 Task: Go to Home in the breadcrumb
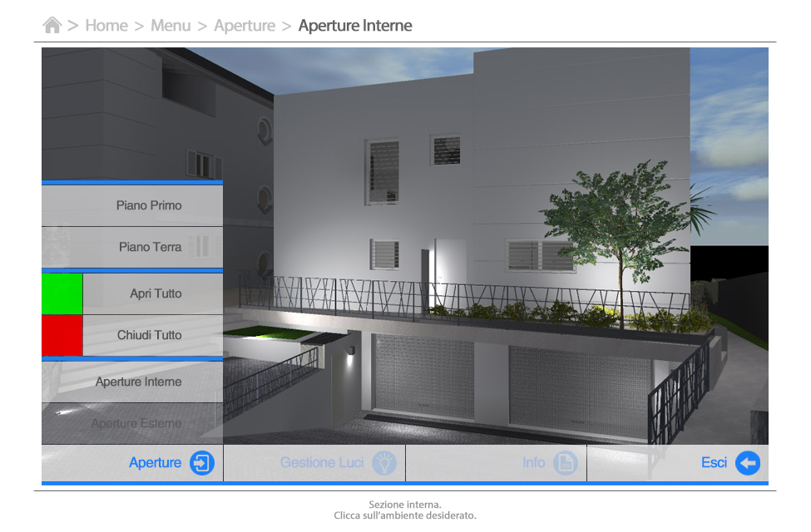pos(106,26)
